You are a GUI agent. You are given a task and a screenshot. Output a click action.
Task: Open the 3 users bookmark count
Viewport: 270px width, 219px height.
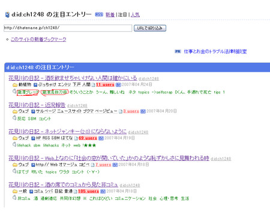tap(131, 111)
